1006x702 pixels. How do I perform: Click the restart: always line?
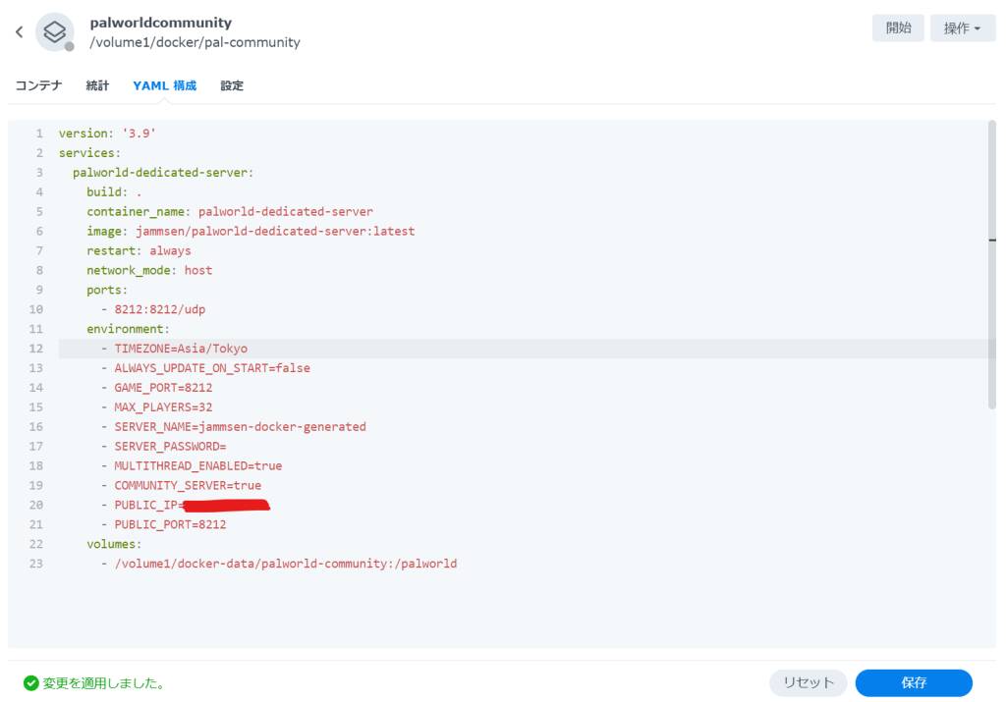click(x=139, y=250)
